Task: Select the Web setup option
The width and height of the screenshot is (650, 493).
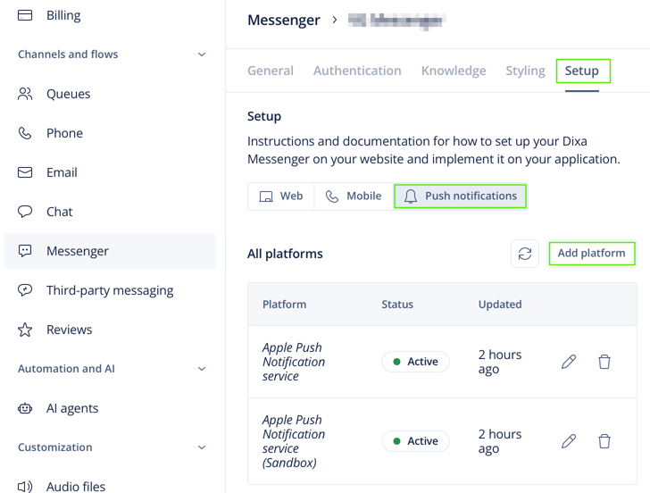Action: coord(281,196)
